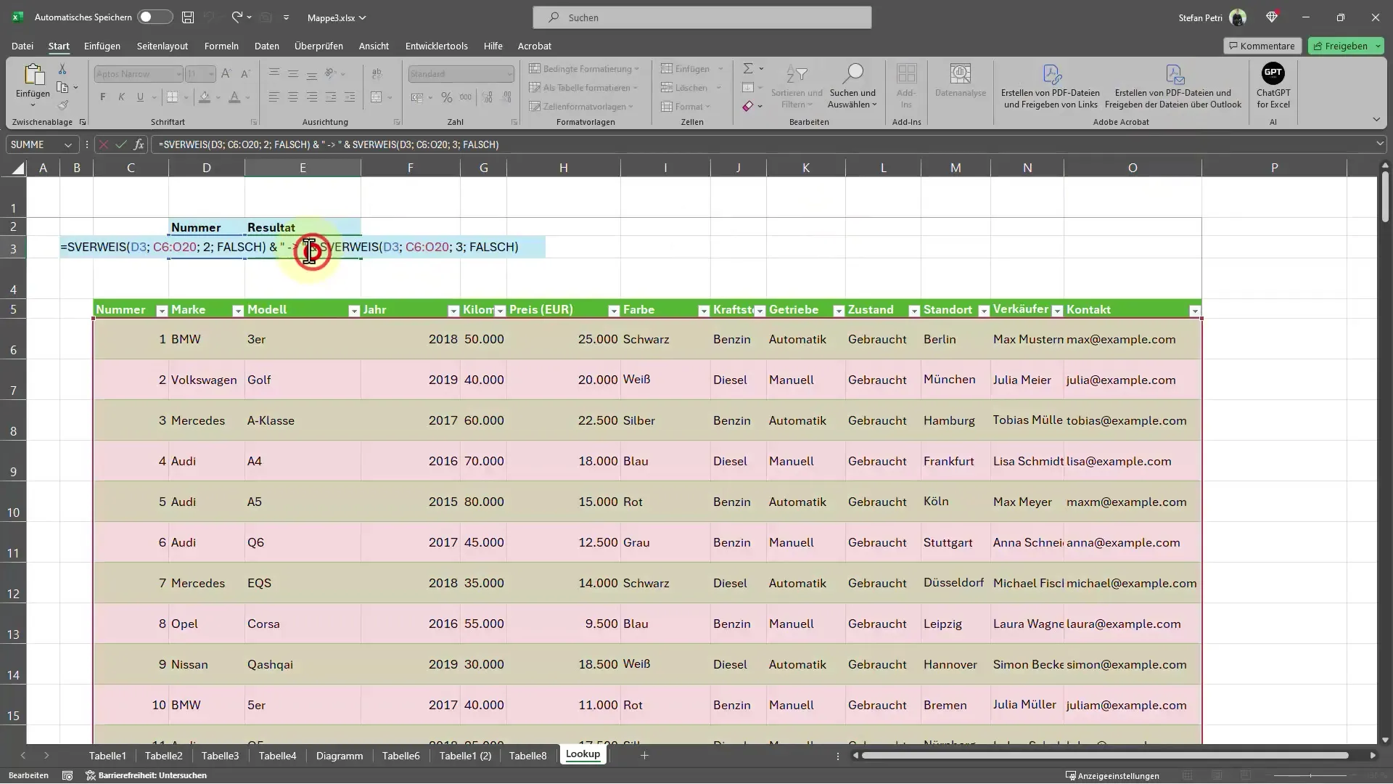Open Marke column filter dropdown
This screenshot has height=784, width=1393.
tap(237, 311)
